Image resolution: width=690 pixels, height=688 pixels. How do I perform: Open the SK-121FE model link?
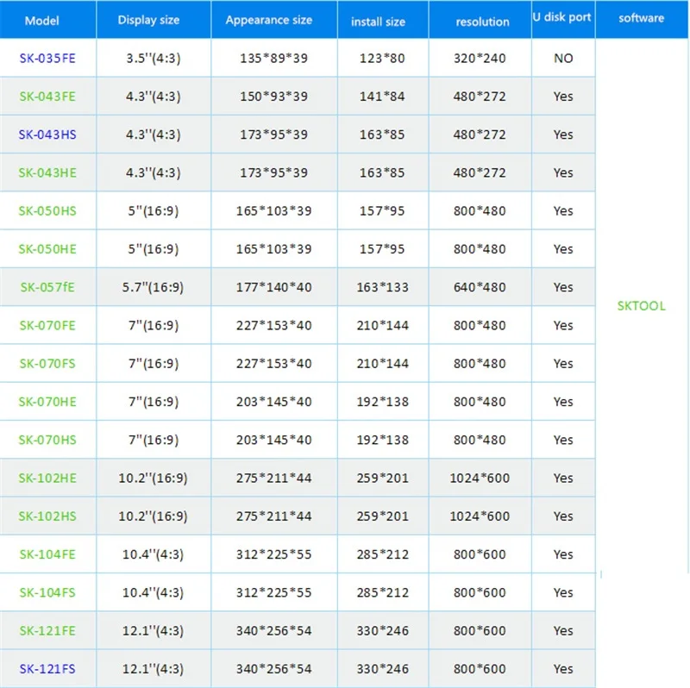(47, 631)
